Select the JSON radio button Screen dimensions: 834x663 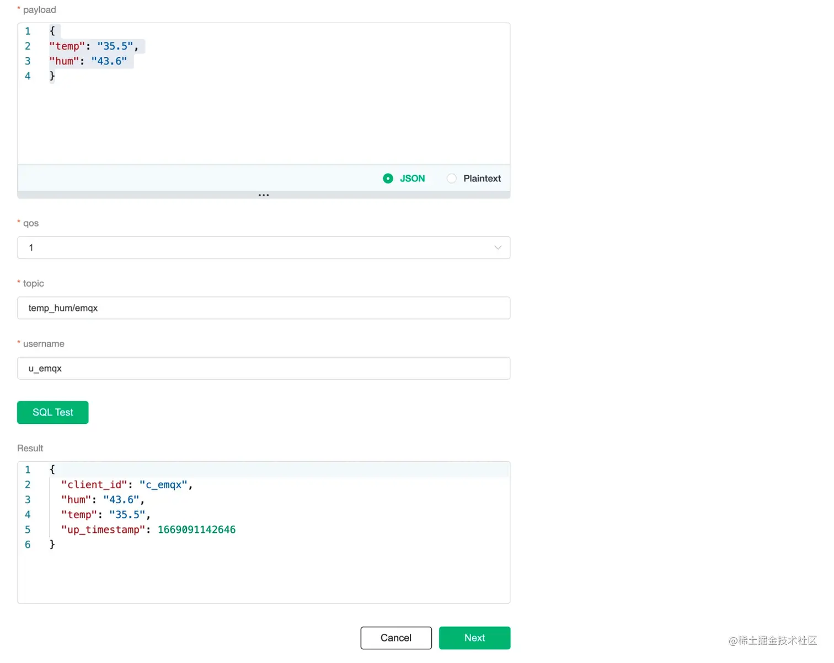pos(388,179)
